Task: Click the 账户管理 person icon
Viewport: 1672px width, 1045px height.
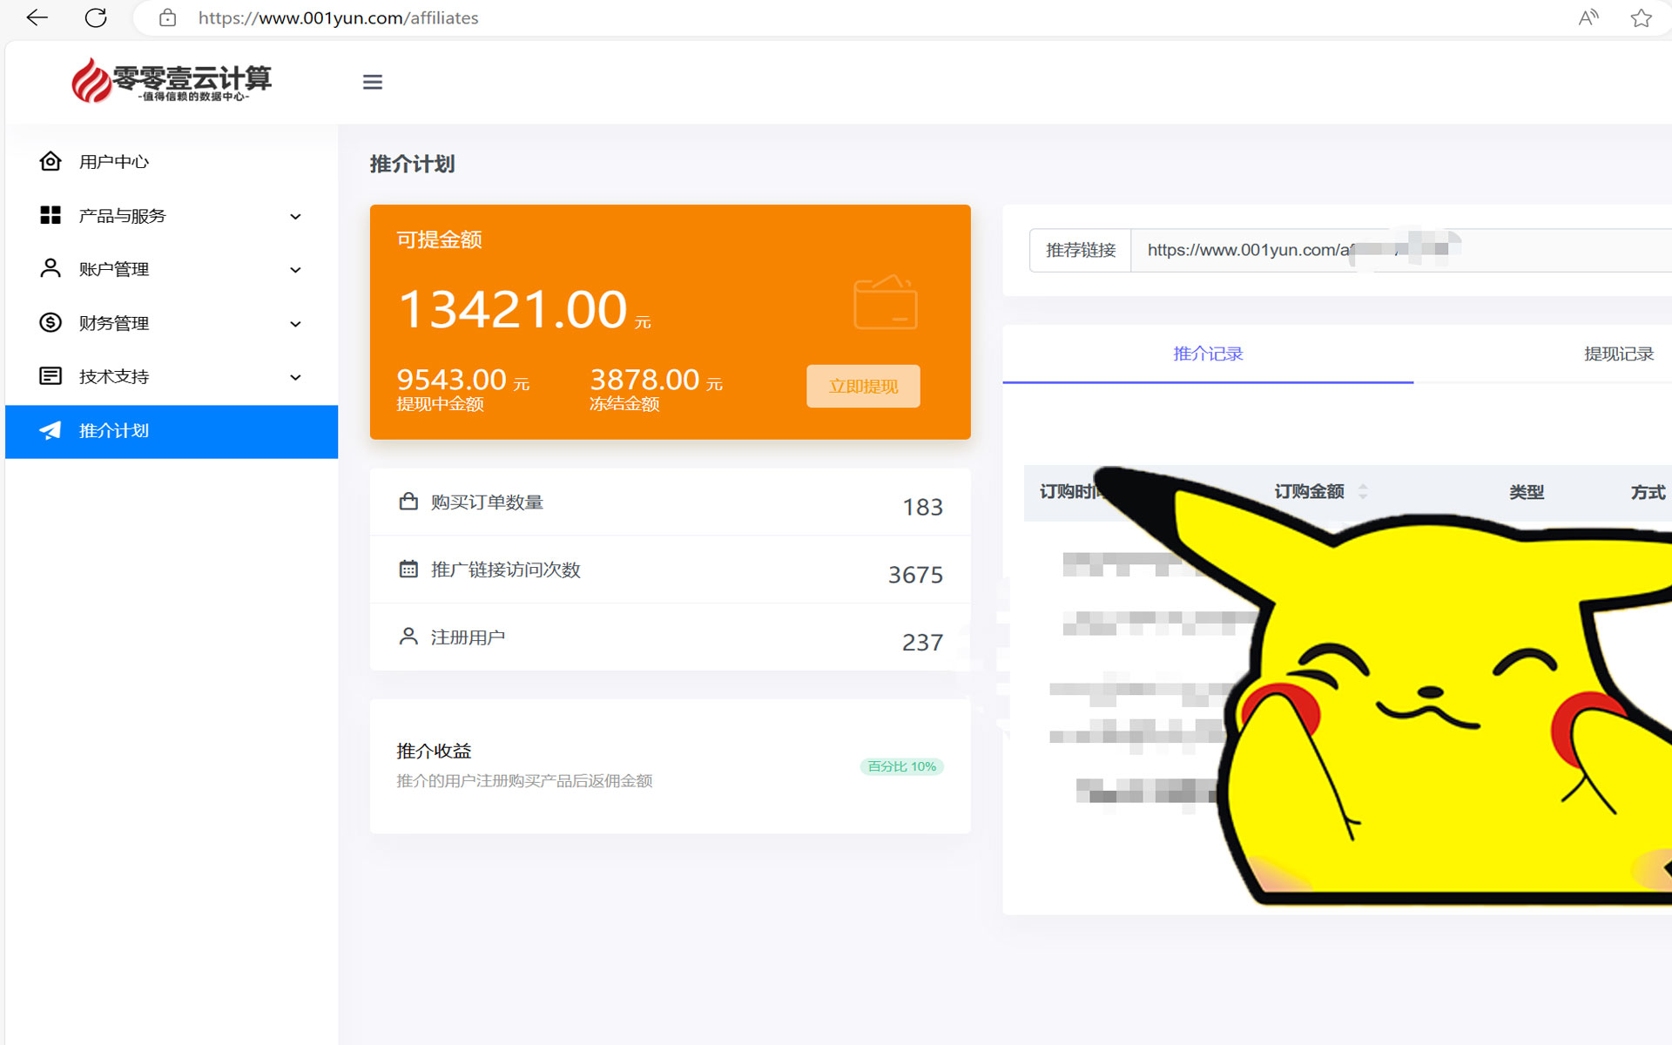Action: pos(51,268)
